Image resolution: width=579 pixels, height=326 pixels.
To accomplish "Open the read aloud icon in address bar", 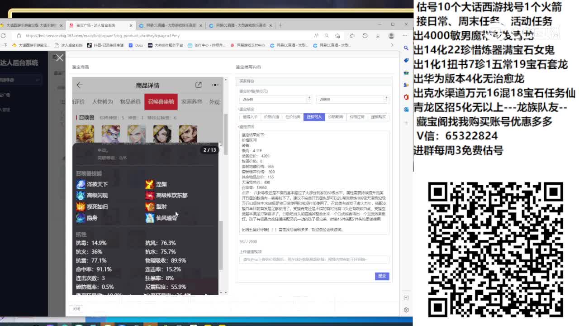I will click(316, 36).
